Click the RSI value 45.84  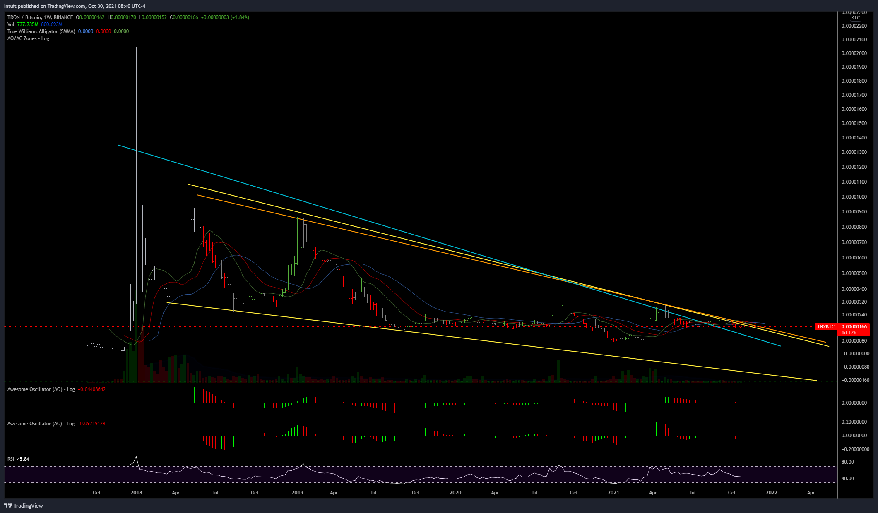23,459
